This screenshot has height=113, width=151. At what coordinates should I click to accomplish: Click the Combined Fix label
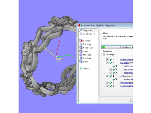89,34
